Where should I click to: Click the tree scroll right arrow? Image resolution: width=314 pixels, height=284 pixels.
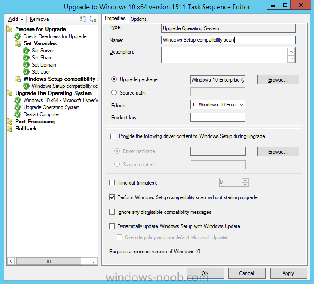pyautogui.click(x=94, y=261)
